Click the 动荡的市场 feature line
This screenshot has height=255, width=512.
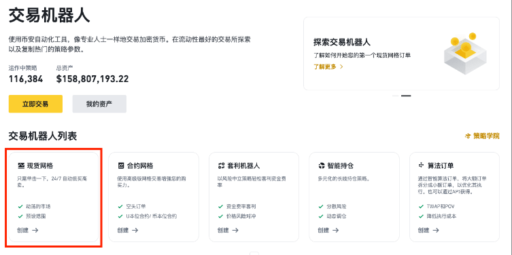(x=34, y=206)
